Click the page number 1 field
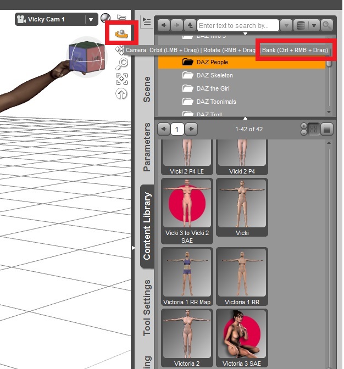This screenshot has width=344, height=369. [x=177, y=129]
